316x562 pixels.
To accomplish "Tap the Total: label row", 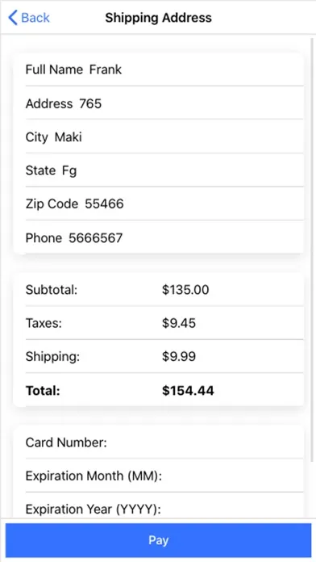I will pos(164,390).
